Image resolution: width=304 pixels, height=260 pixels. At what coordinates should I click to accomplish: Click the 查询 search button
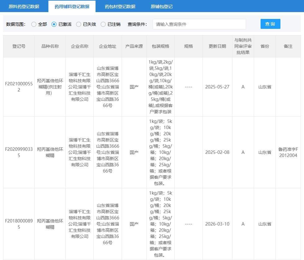pos(270,24)
